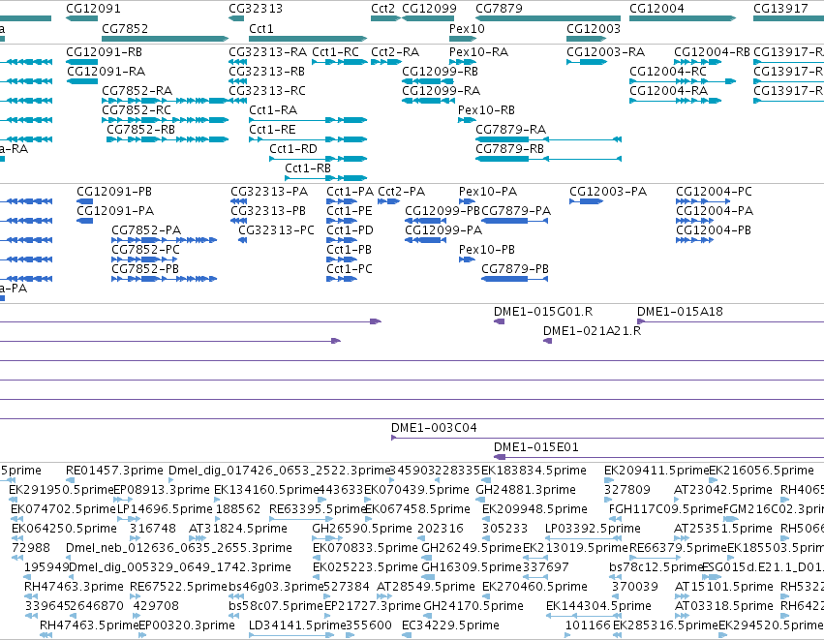
Task: Select the CG12004 gene label
Action: click(656, 9)
